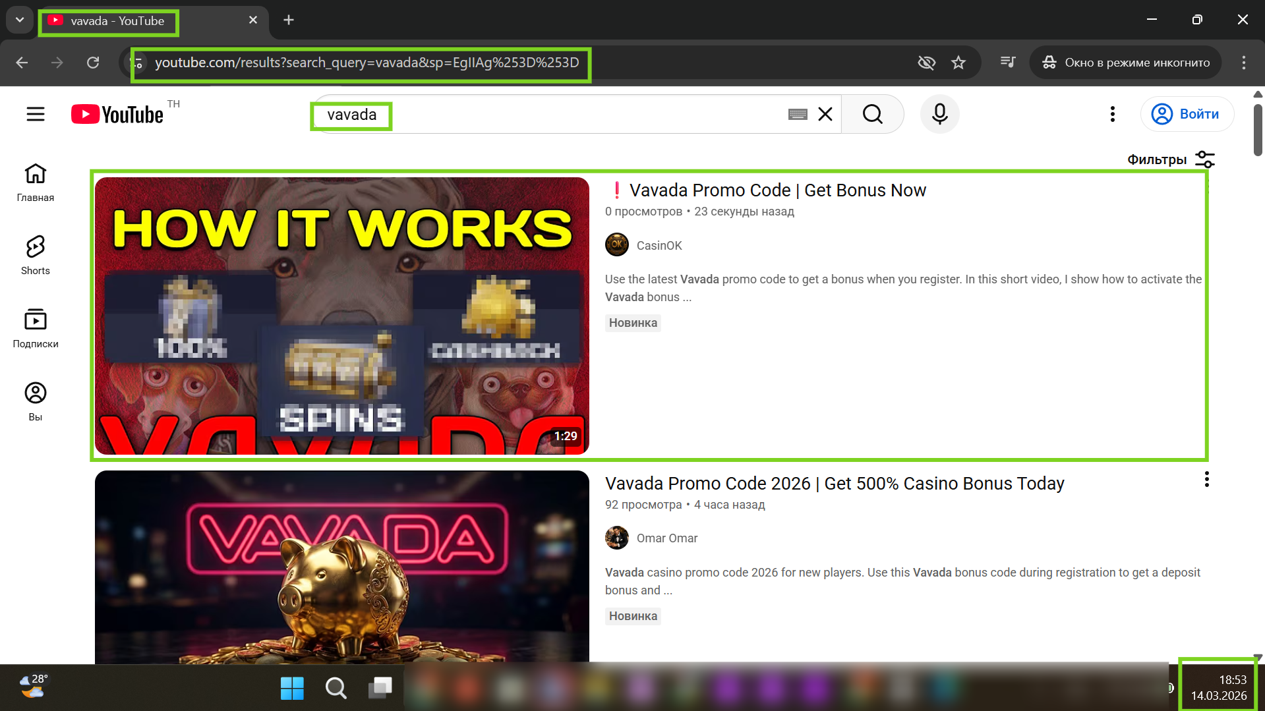
Task: Open the Вы section in sidebar
Action: (36, 401)
